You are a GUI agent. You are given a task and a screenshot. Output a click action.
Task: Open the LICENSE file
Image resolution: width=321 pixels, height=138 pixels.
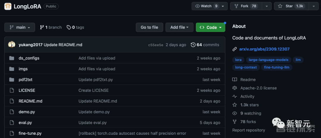pos(27,90)
